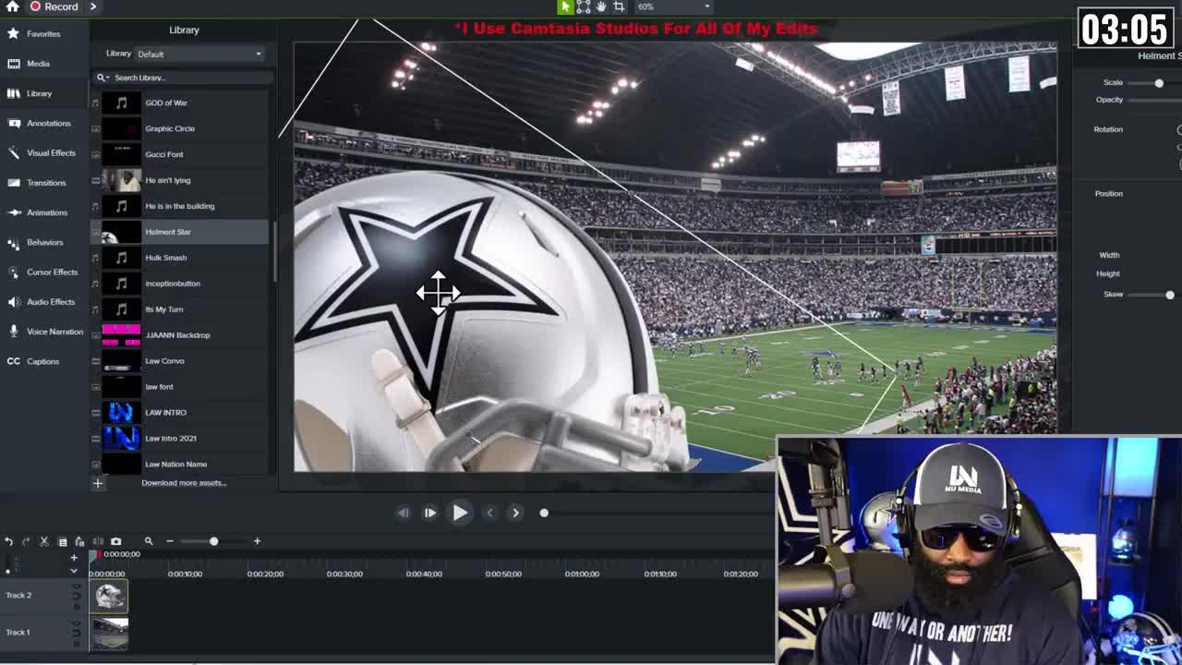The height and width of the screenshot is (665, 1182).
Task: Click the Undo arrow icon
Action: click(9, 540)
